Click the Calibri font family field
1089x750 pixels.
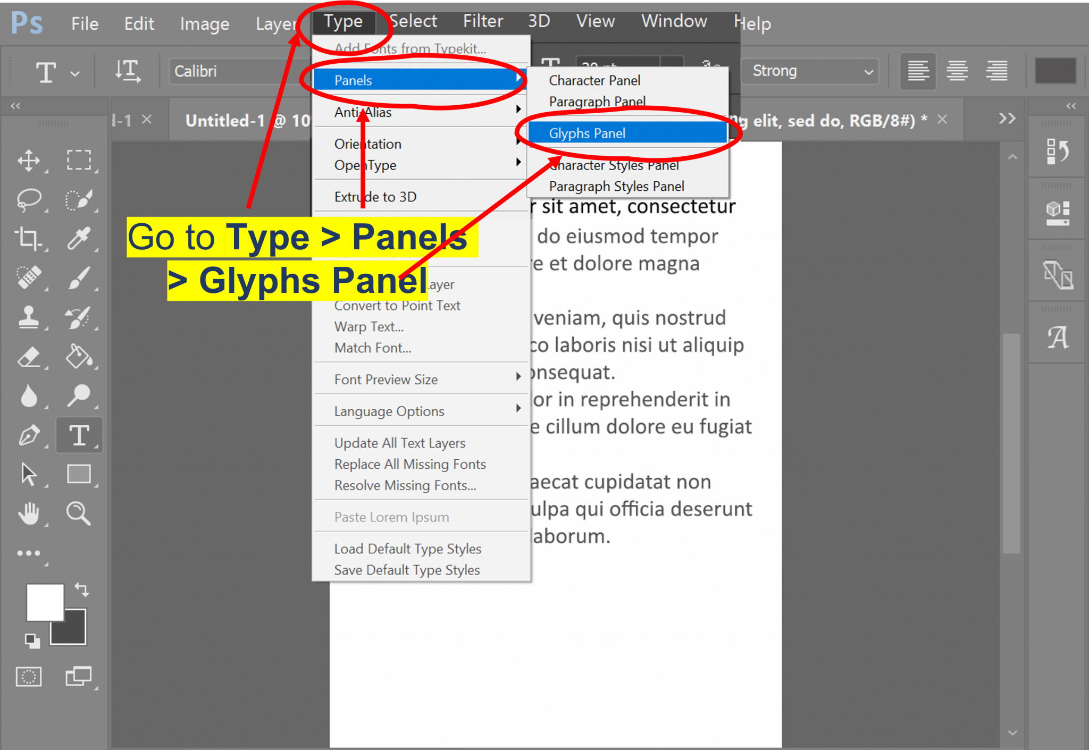239,71
